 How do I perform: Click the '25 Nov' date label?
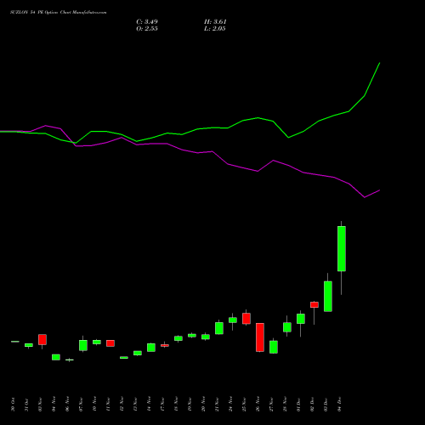tap(244, 405)
